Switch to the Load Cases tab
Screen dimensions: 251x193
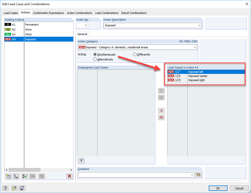(11, 13)
